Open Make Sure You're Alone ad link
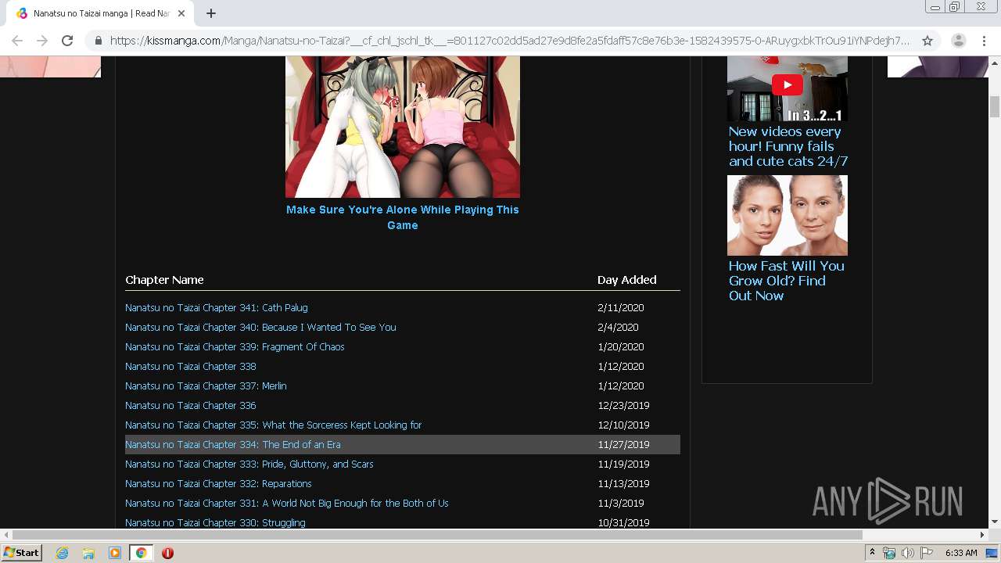The height and width of the screenshot is (563, 1001). pyautogui.click(x=403, y=217)
